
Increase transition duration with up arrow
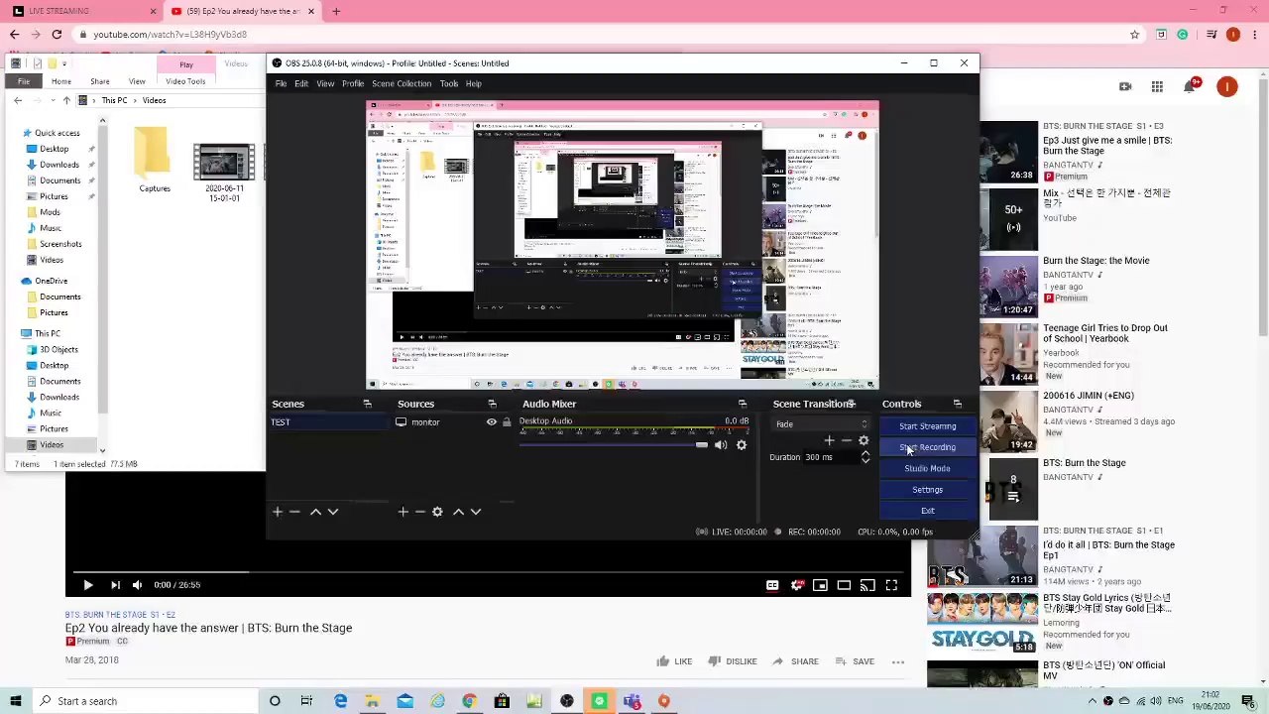coord(865,453)
